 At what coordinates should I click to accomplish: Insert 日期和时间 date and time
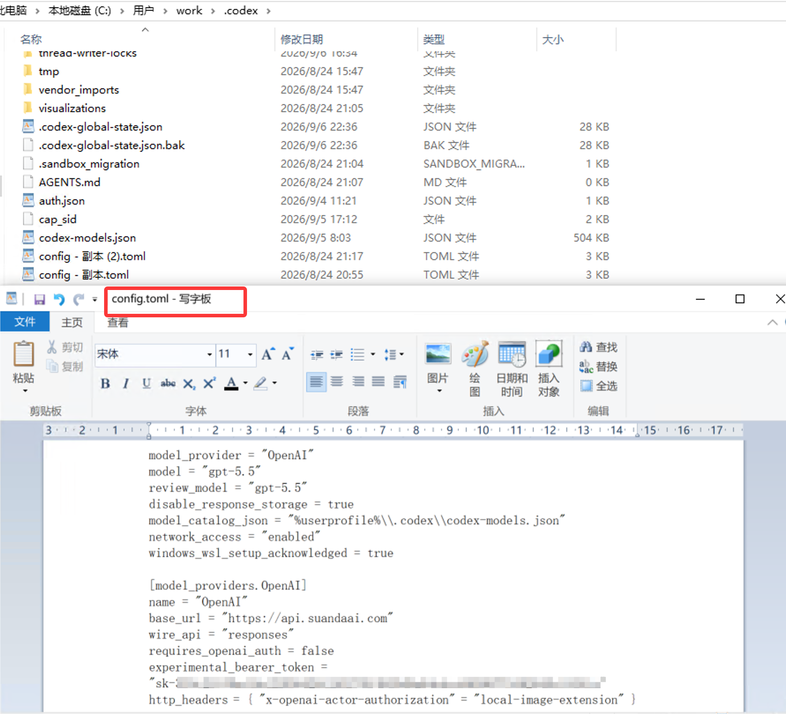coord(512,368)
